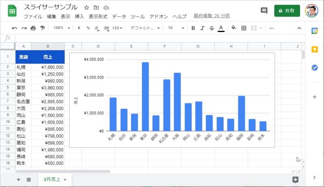This screenshot has width=324, height=187.
Task: Open Google Keep in the side panel
Action: coord(315,49)
